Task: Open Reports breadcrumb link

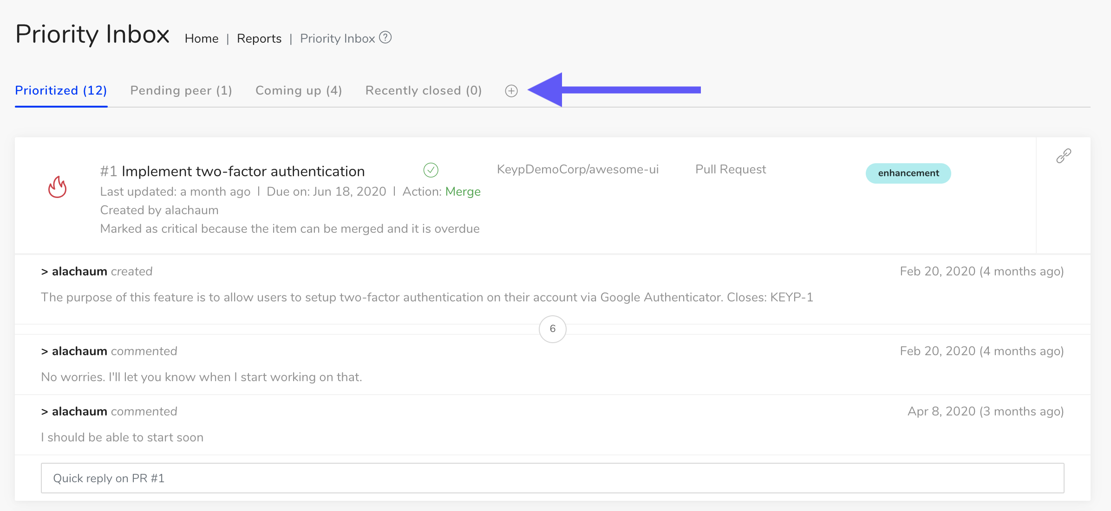Action: coord(259,38)
